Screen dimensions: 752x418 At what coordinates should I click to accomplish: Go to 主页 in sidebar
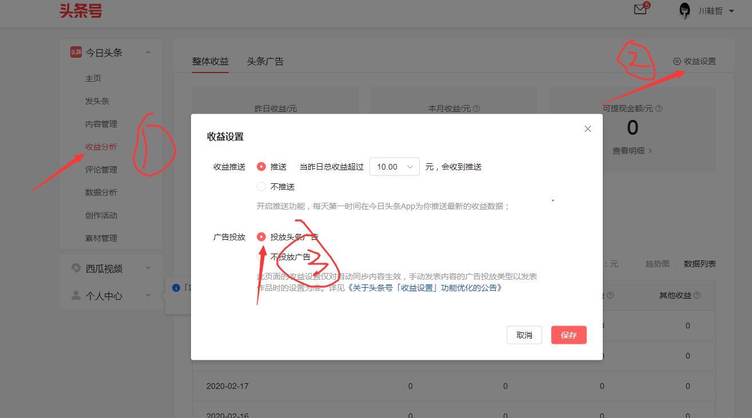[93, 78]
